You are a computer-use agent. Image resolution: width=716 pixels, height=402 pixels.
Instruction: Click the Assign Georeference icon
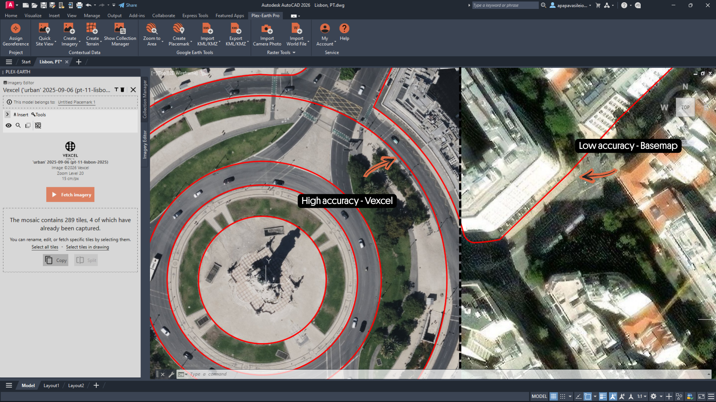pos(16,29)
